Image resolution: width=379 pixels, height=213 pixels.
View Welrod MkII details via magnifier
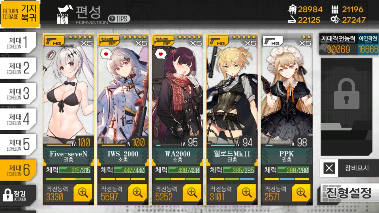246,192
